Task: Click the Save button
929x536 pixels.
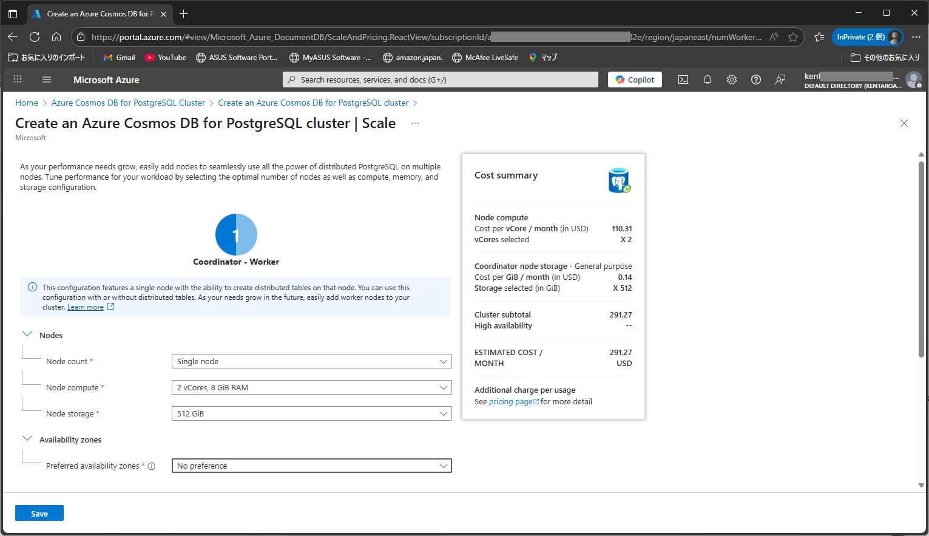Action: [39, 513]
